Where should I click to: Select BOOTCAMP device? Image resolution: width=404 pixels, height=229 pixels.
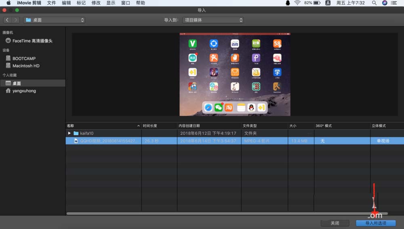click(x=24, y=58)
